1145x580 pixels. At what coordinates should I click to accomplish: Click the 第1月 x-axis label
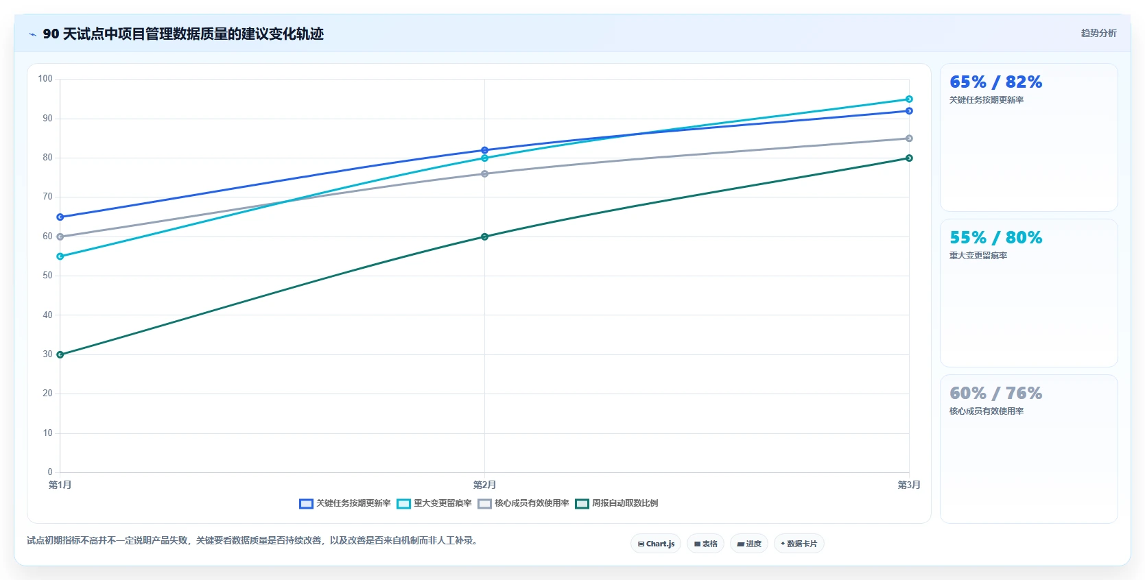tap(60, 485)
